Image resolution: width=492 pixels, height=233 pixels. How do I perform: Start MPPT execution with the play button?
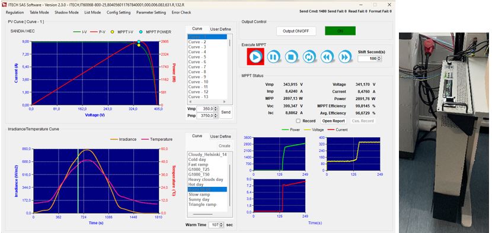tap(255, 57)
